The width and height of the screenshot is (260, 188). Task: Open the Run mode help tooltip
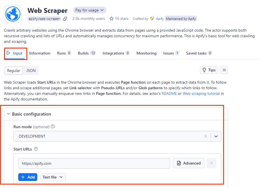click(53, 126)
